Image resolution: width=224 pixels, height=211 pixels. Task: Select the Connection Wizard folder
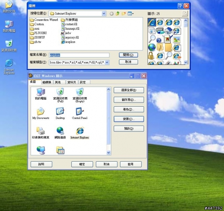point(44,20)
